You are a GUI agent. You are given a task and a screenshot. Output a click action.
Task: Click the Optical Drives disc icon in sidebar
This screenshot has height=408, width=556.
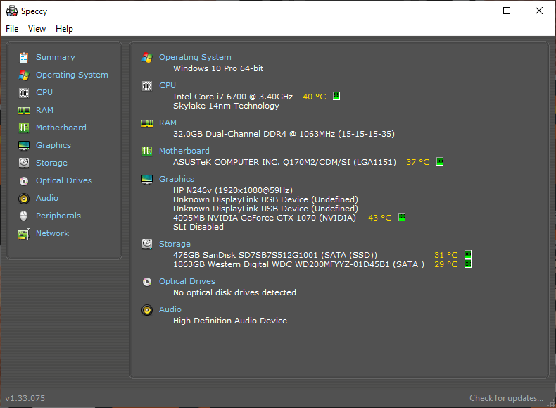tap(24, 180)
